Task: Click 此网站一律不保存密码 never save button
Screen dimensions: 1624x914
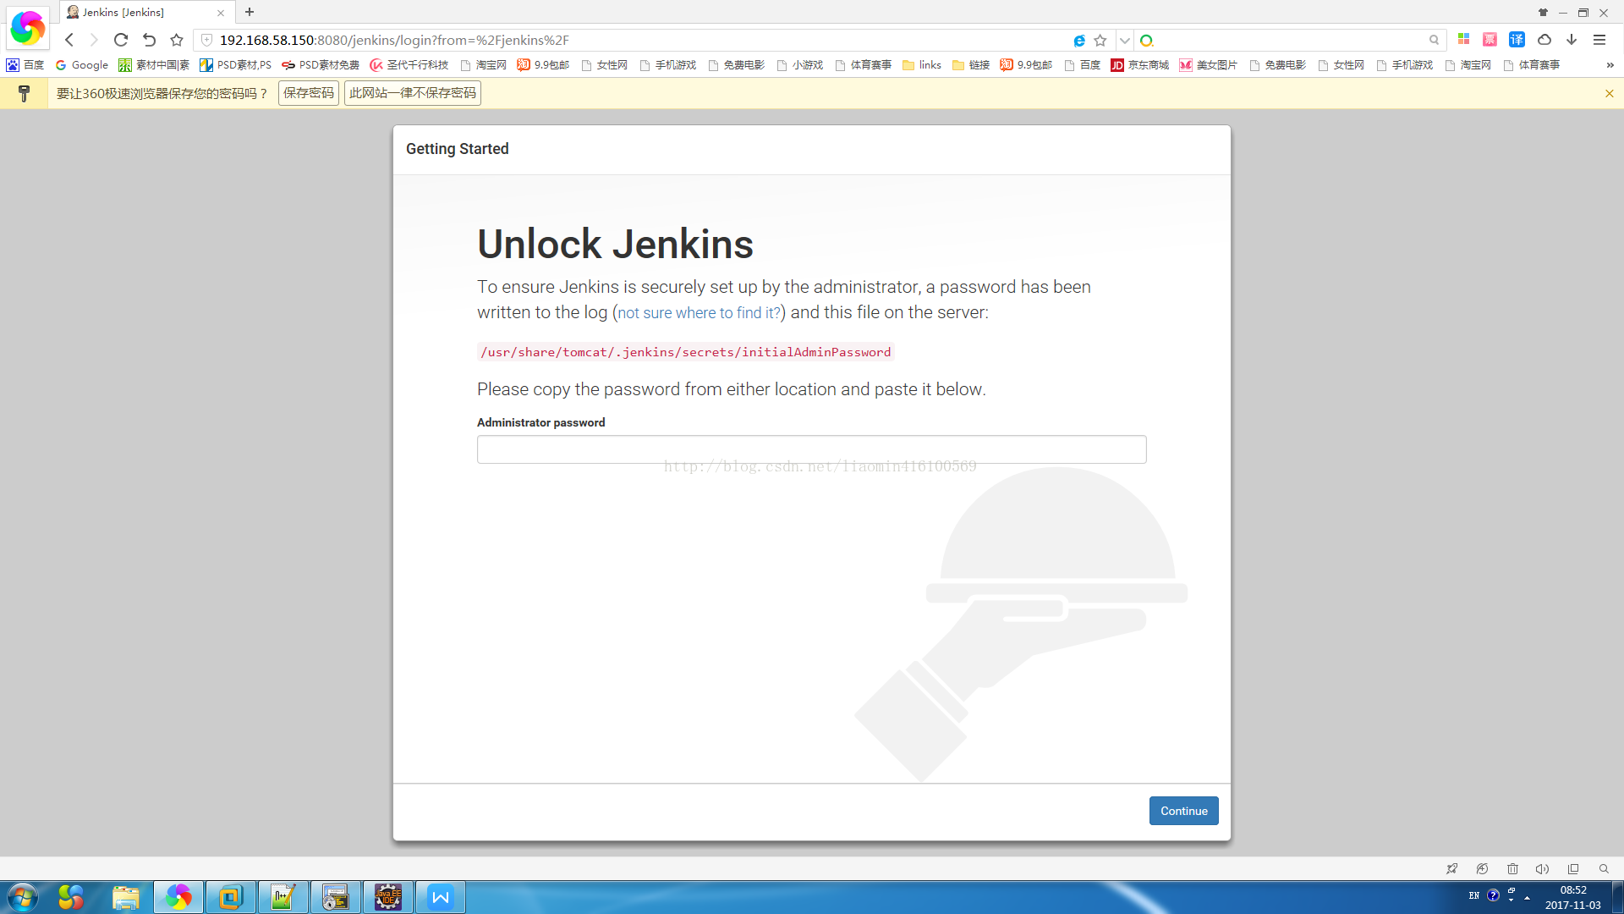Action: pos(413,93)
